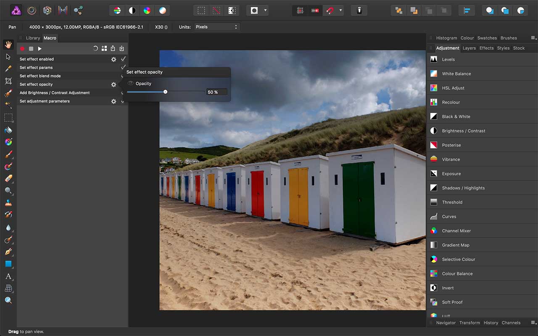Image resolution: width=538 pixels, height=336 pixels.
Task: Click the 50 % opacity value field
Action: point(216,92)
